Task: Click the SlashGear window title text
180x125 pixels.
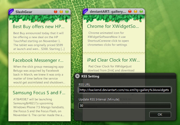Action: tap(24, 12)
